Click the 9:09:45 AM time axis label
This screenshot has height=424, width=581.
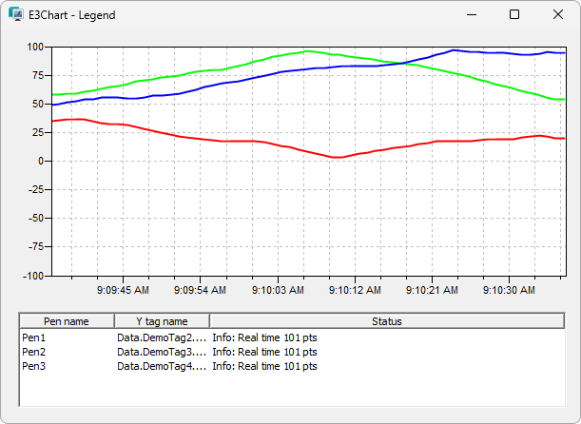tap(123, 290)
